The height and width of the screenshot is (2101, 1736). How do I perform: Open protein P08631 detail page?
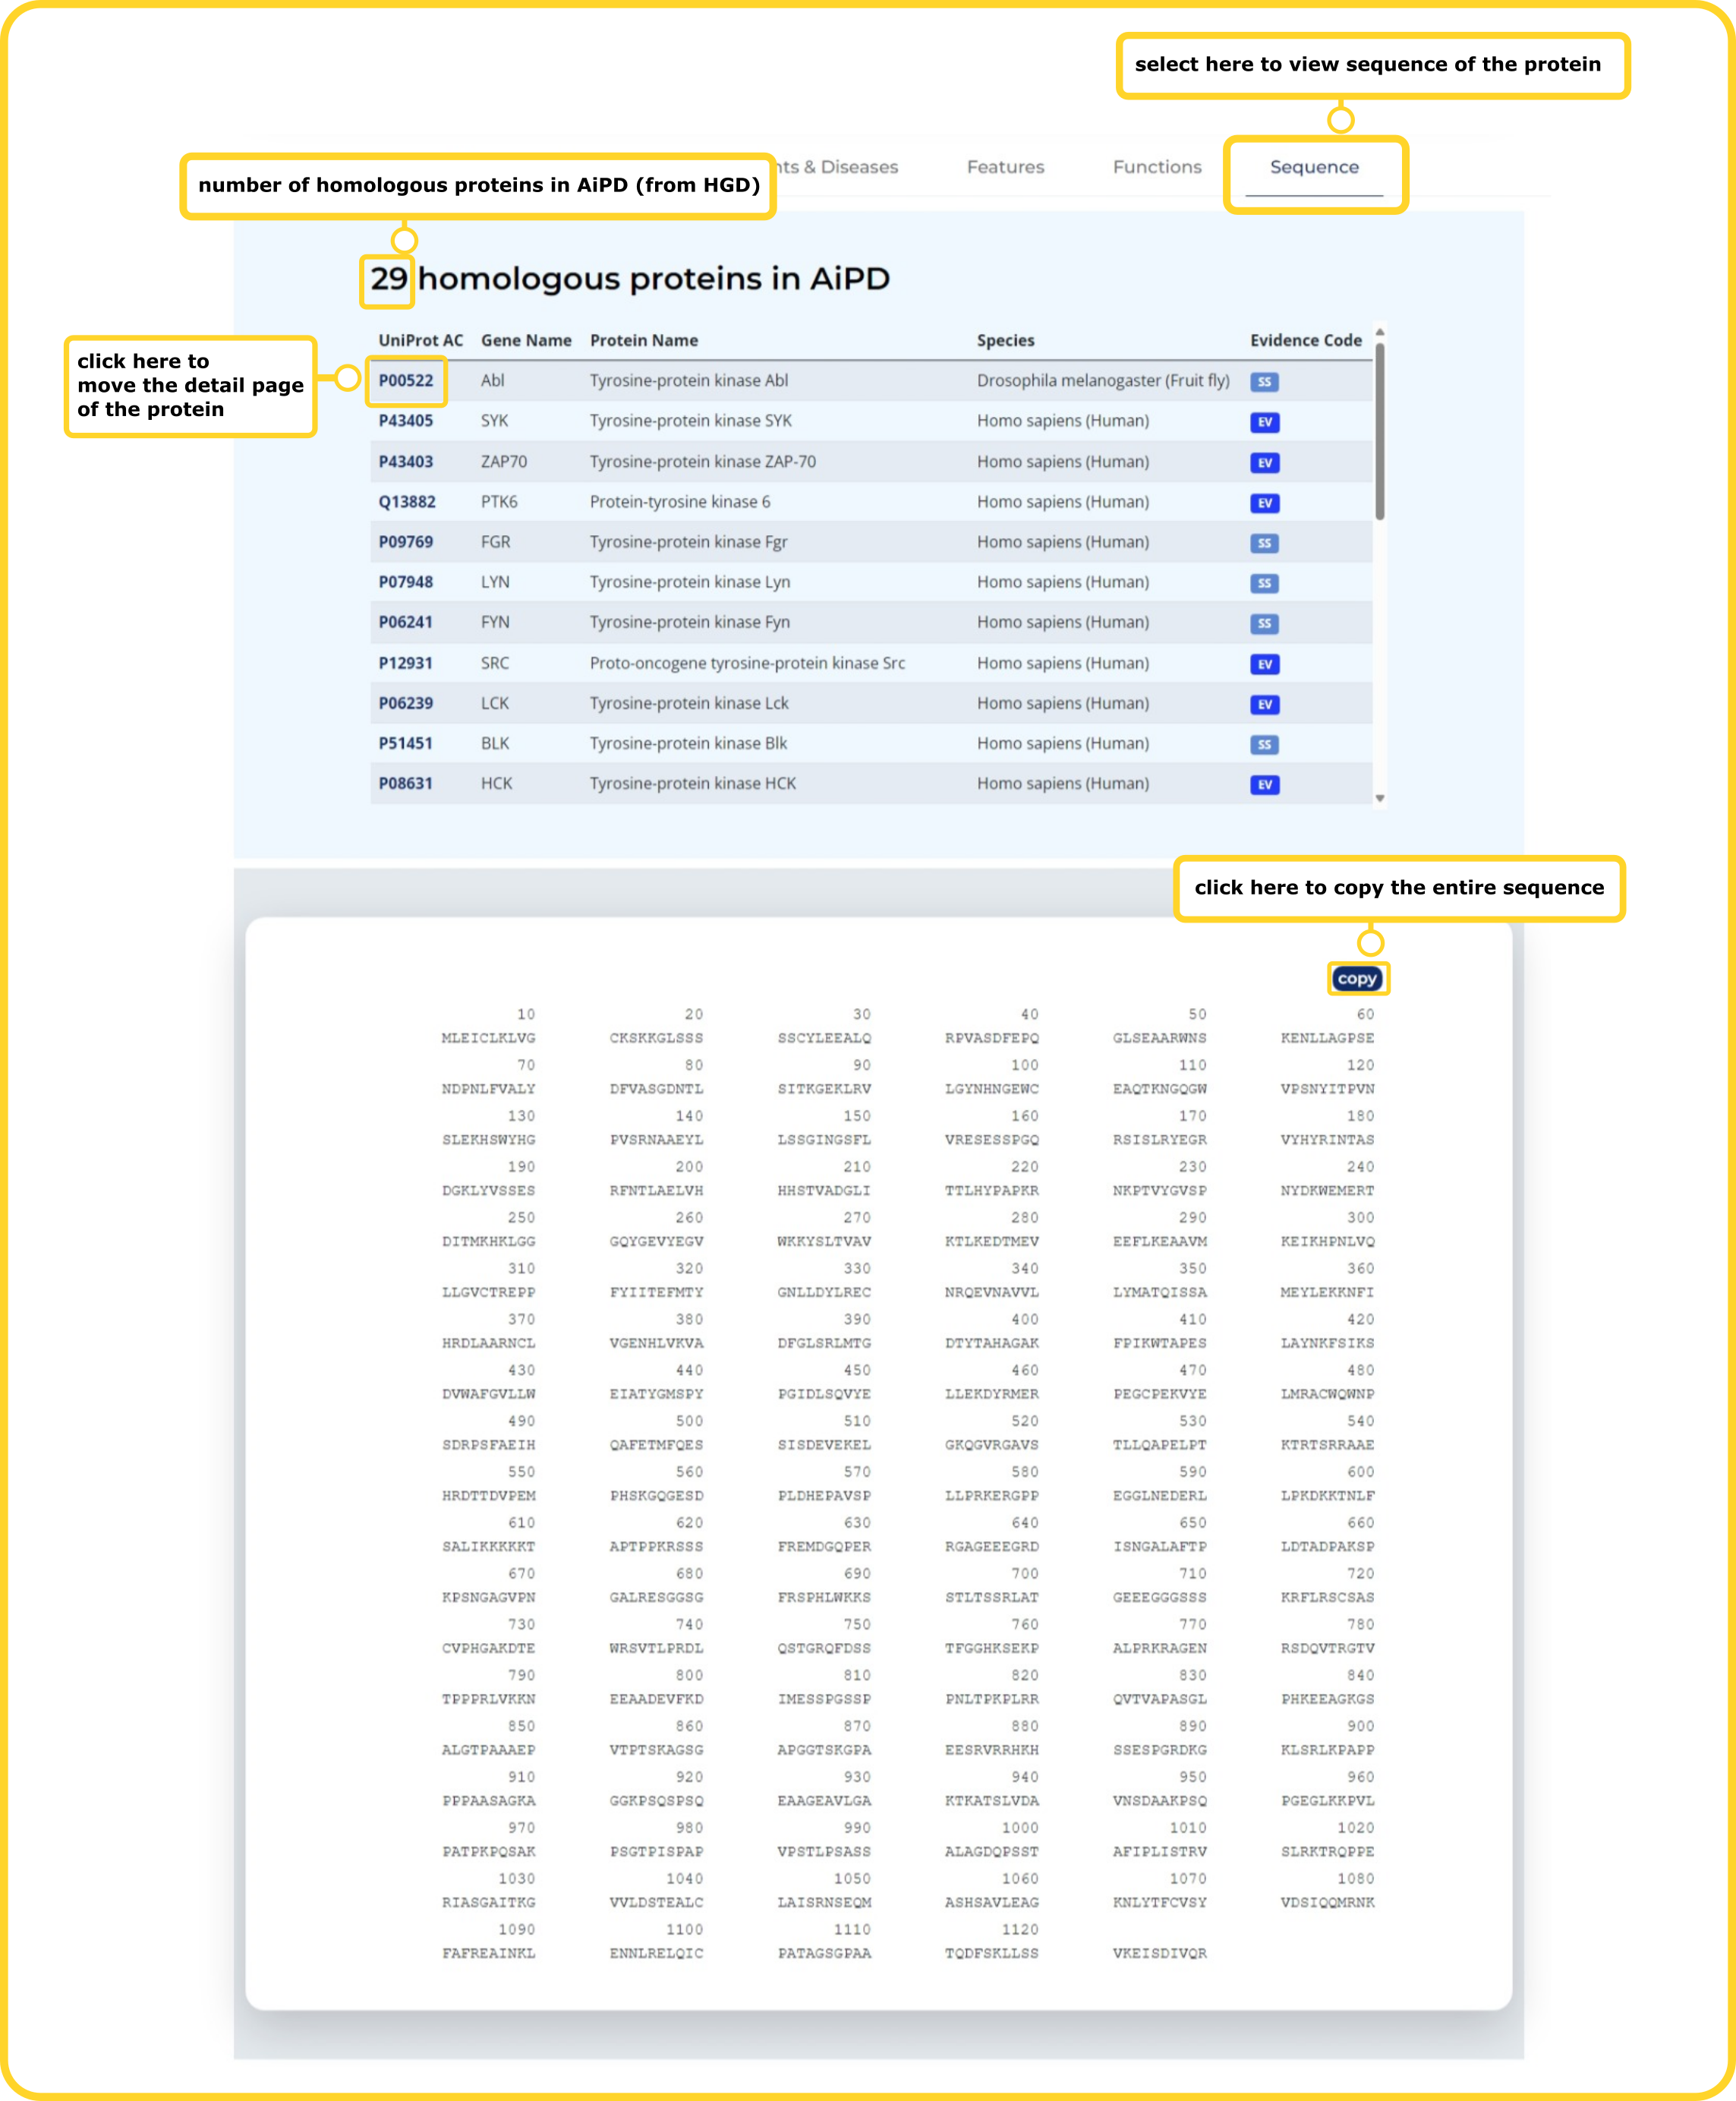point(406,784)
